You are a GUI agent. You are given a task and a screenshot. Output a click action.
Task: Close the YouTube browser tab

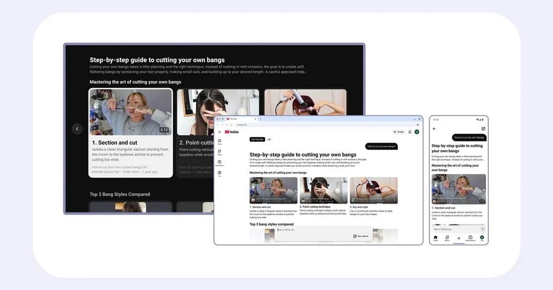[256, 119]
